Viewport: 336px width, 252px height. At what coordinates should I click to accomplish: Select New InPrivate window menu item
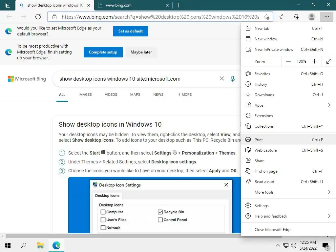click(x=288, y=50)
